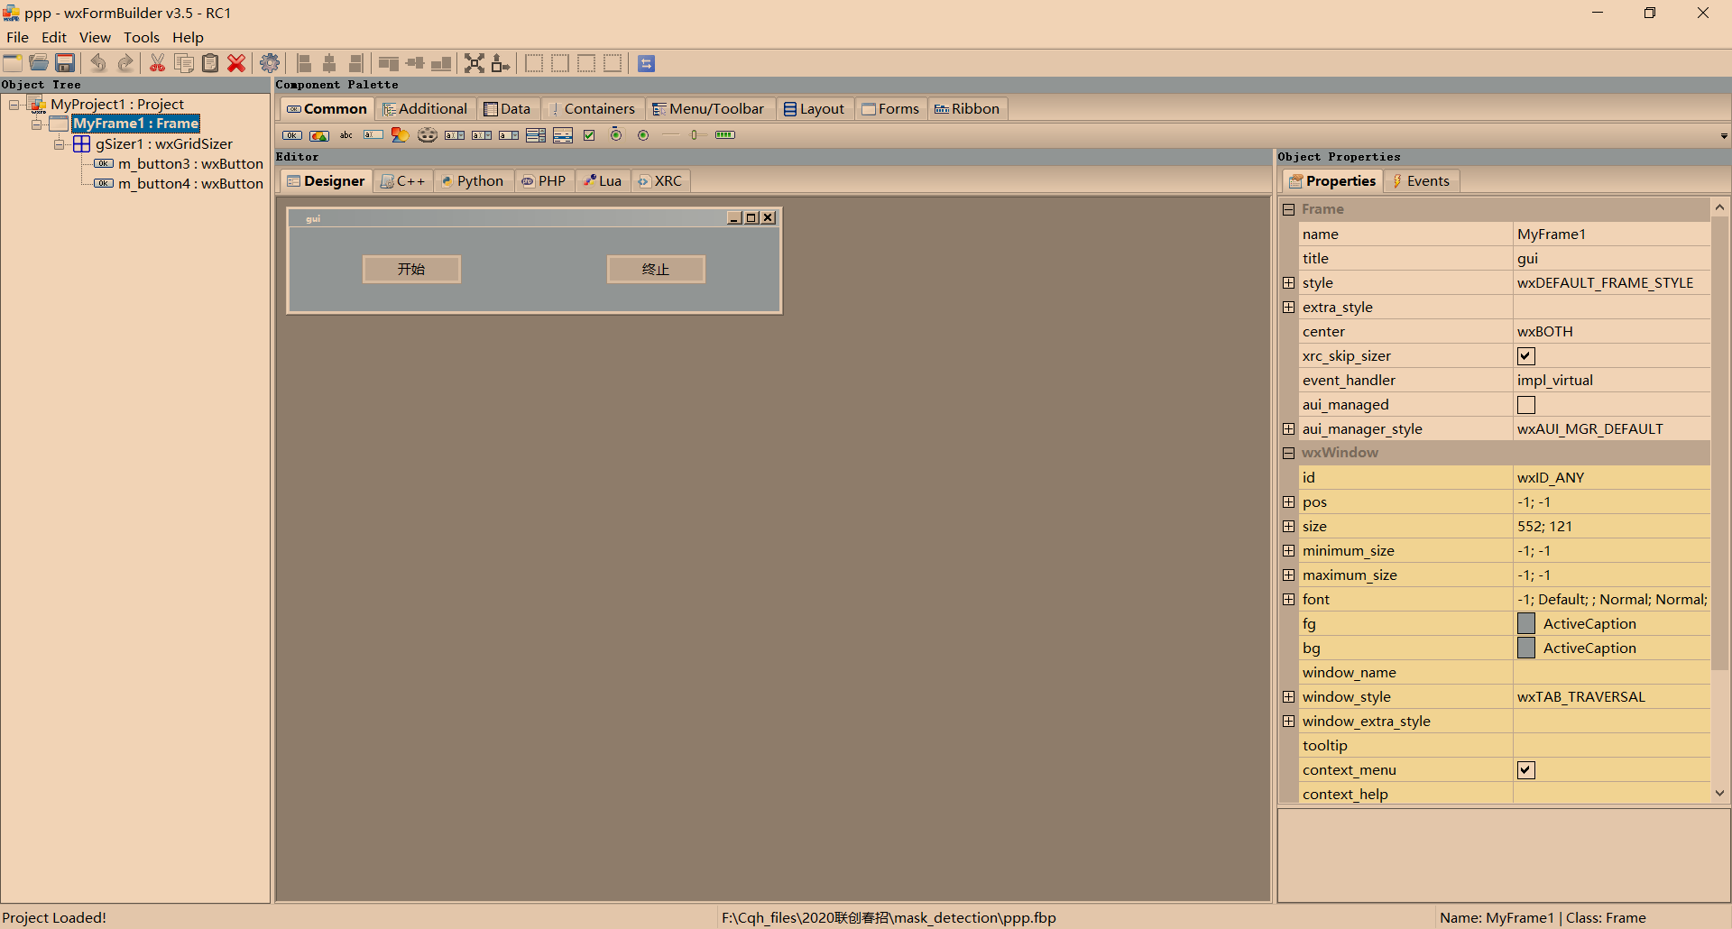Add a wxGauge with the green bar icon
Viewport: 1732px width, 929px height.
[x=725, y=135]
